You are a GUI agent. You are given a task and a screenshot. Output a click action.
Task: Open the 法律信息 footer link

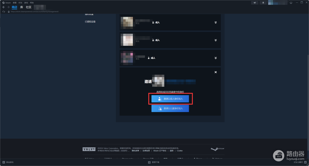click(146, 151)
